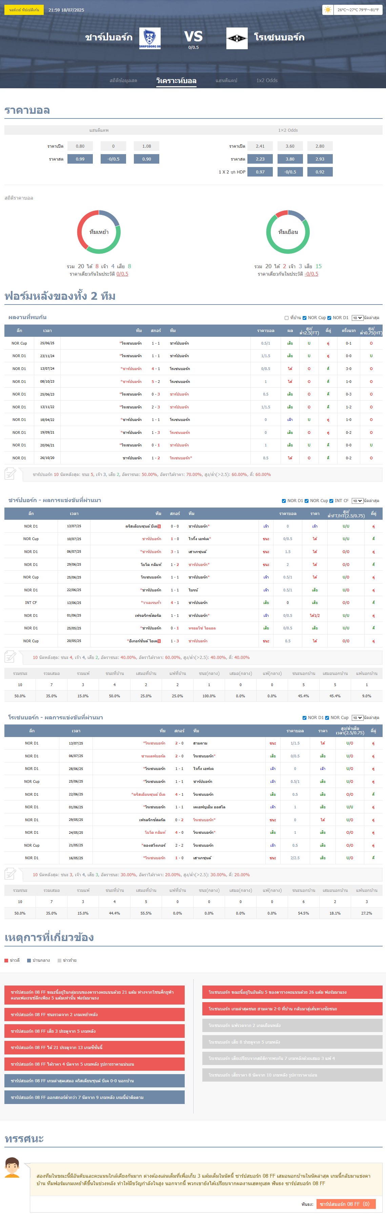Click Rosenborg conceded 8 goals news item
The width and height of the screenshot is (386, 1214).
tap(292, 1042)
